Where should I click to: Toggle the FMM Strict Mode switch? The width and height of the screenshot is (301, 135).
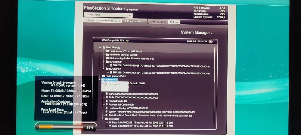pos(211,41)
